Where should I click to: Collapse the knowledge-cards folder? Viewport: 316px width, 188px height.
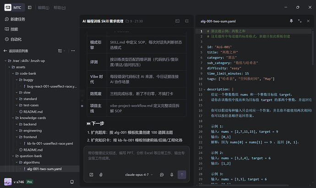[13, 118]
